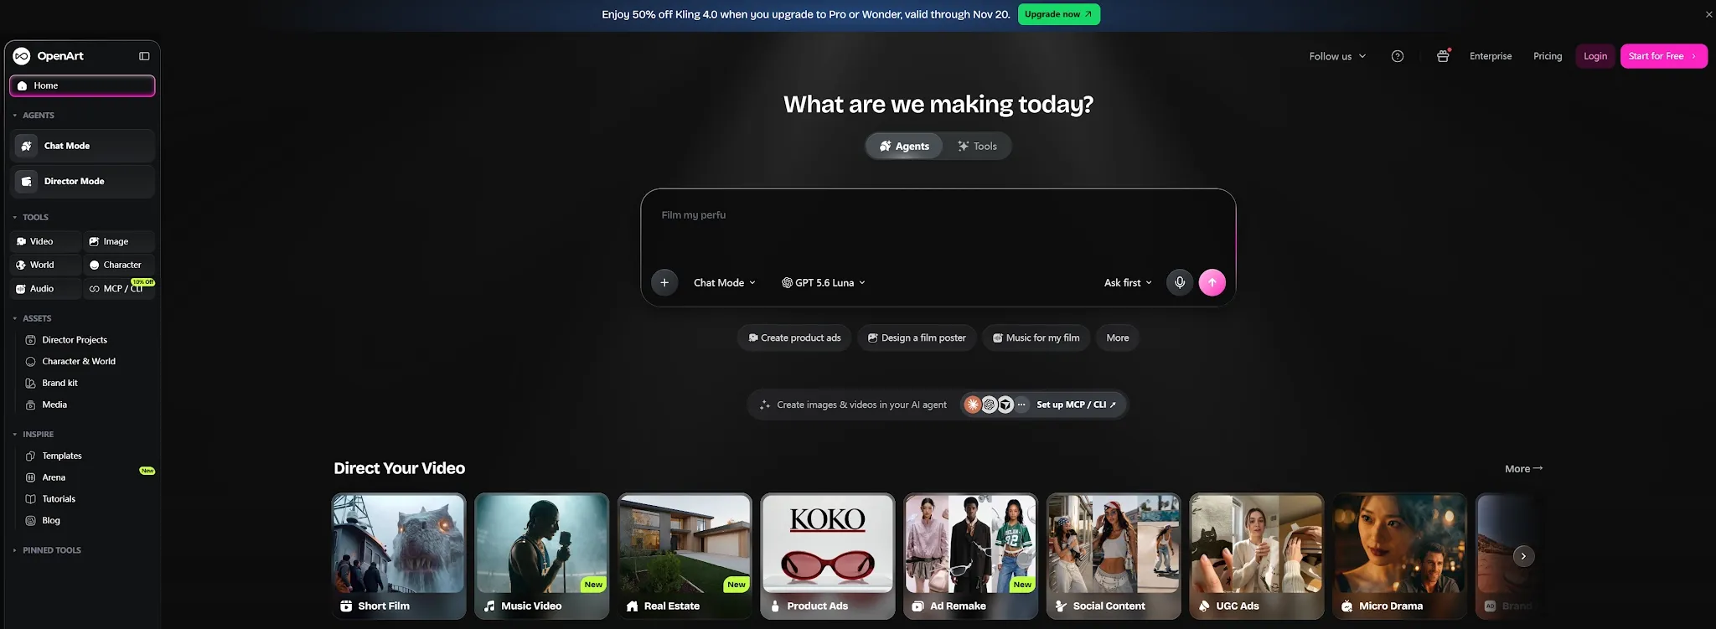Open Chat Mode in the sidebar
The image size is (1716, 629).
[x=82, y=146]
